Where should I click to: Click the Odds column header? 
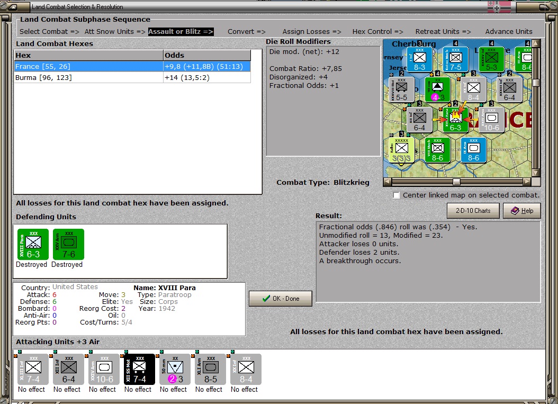coord(207,55)
